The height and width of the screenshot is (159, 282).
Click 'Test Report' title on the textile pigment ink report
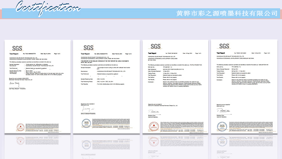[152, 53]
